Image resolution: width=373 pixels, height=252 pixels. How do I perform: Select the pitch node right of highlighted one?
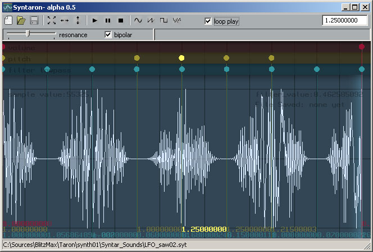click(226, 58)
